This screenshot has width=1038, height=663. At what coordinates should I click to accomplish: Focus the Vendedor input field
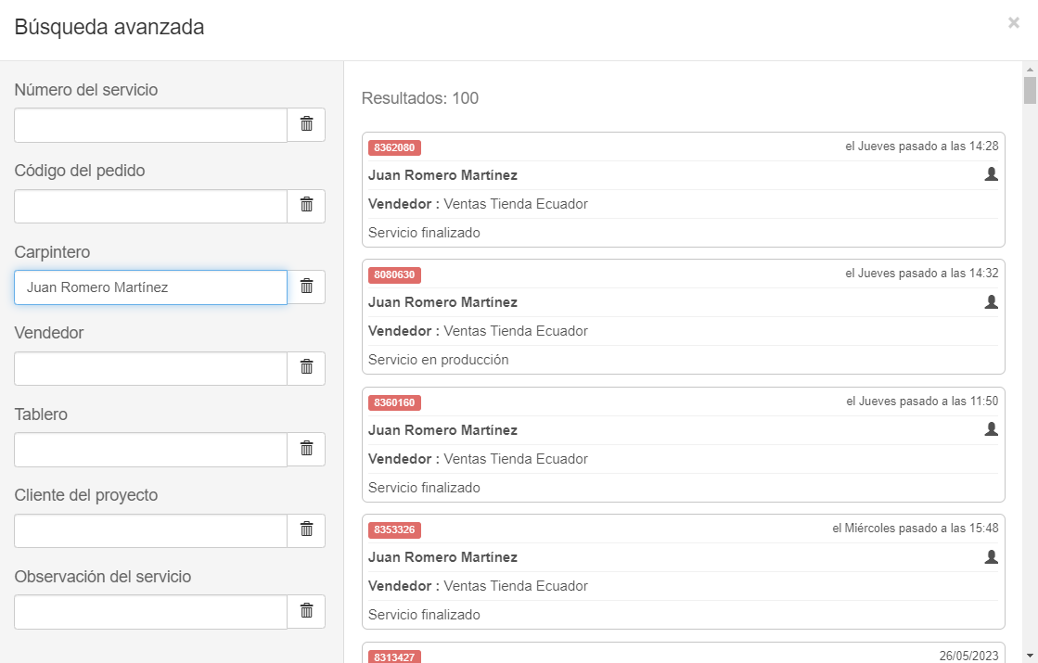point(150,368)
